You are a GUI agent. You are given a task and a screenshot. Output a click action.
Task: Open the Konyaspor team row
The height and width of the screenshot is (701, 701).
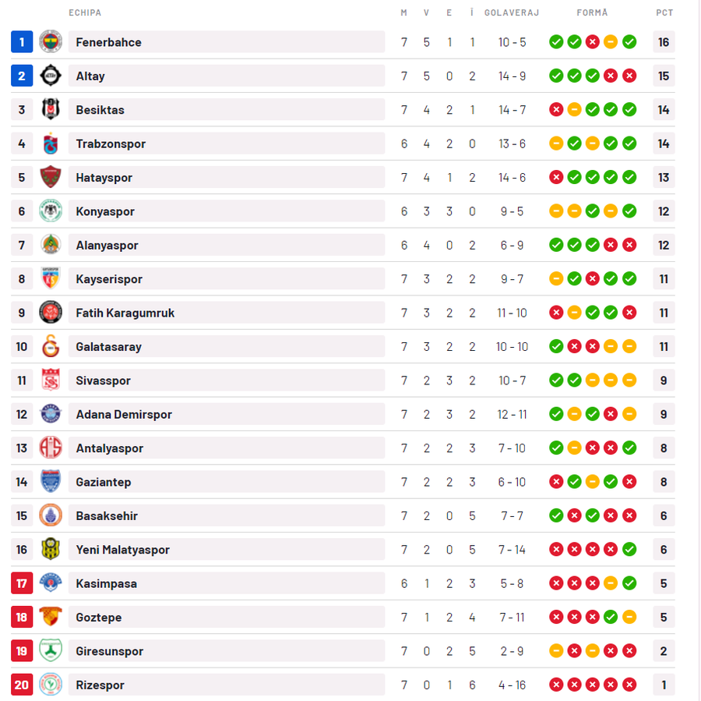pyautogui.click(x=343, y=211)
